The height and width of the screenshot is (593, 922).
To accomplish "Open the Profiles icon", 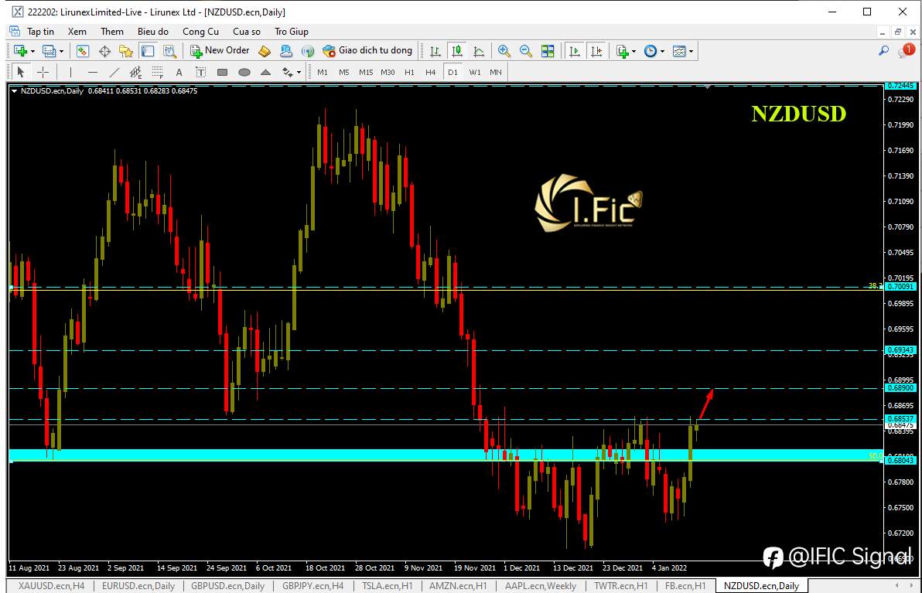I will (x=49, y=51).
